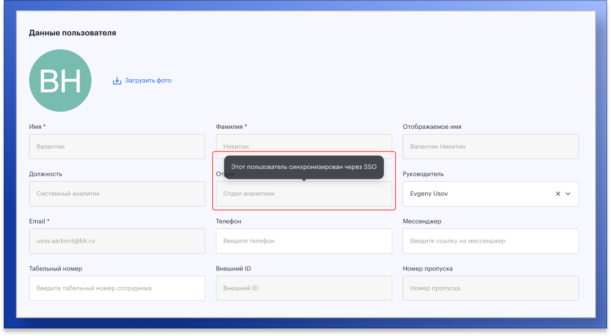Screen dimensions: 611x336
Task: Click the Email field usov.sarkont@bk.ru
Action: [x=117, y=241]
